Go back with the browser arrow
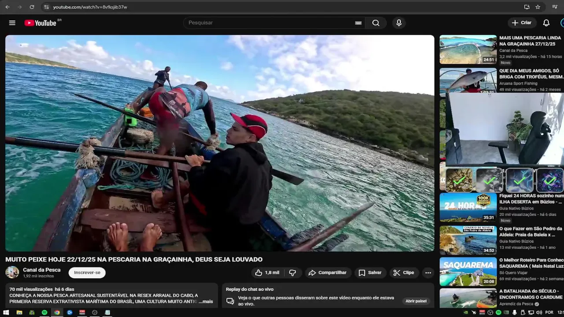Viewport: 564px width, 317px height. click(7, 7)
